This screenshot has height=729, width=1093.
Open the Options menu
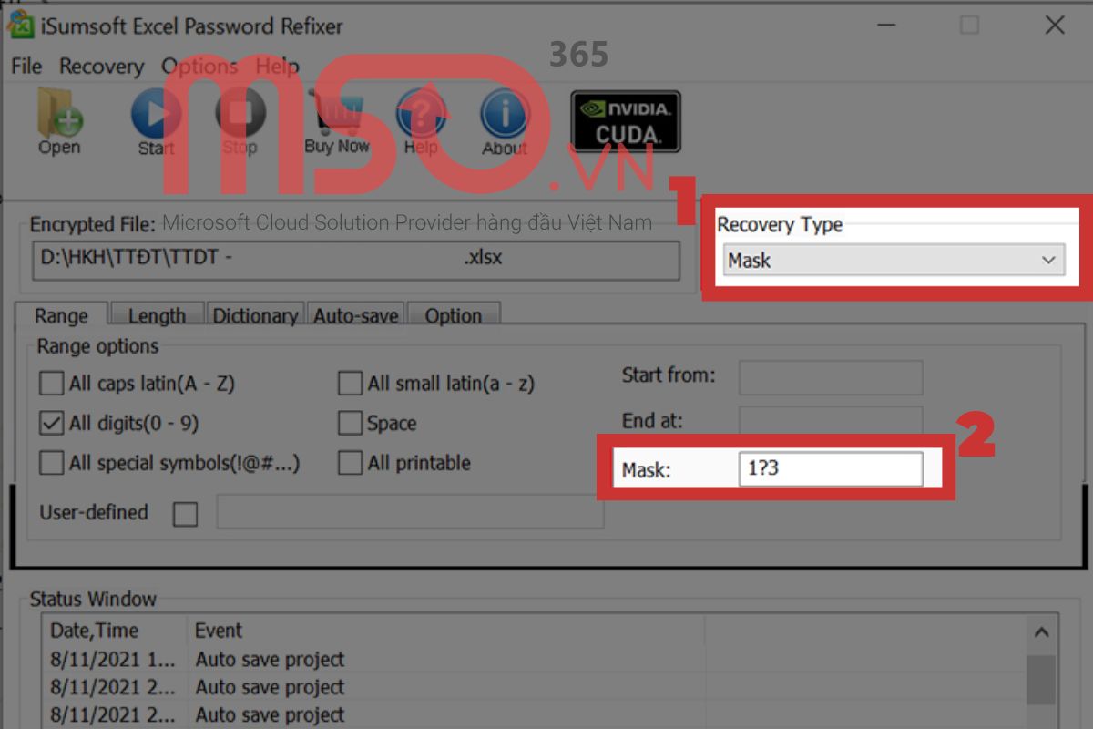199,67
